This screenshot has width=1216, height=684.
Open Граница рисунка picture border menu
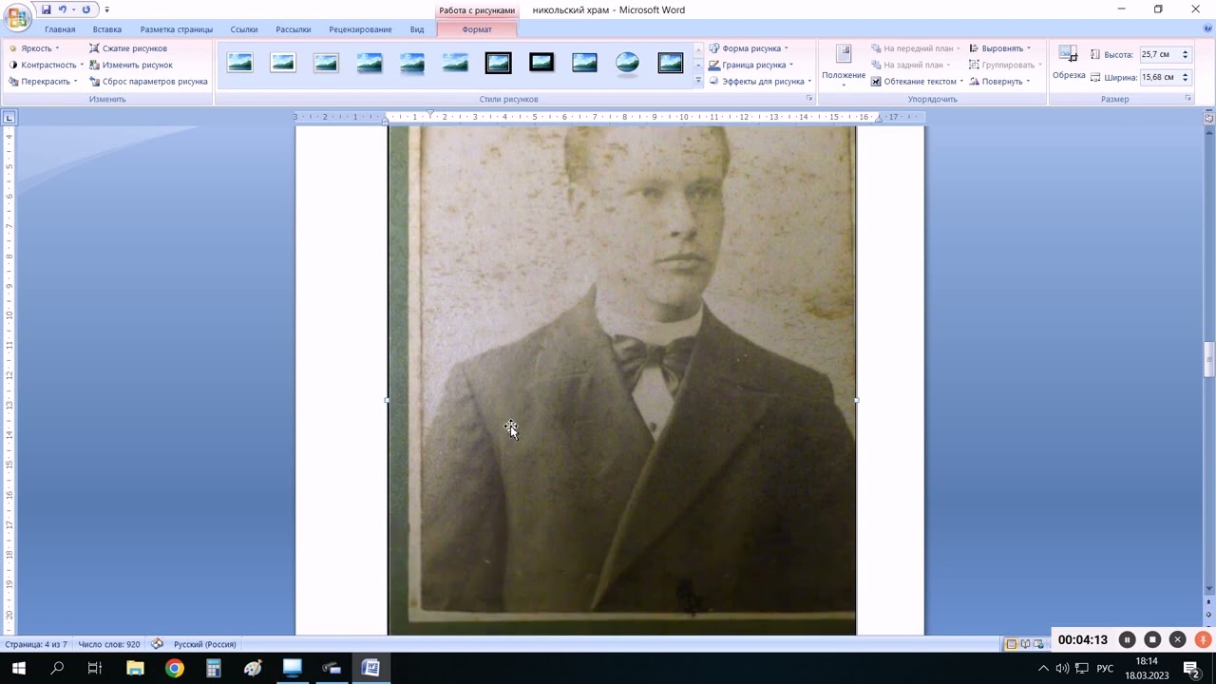tap(750, 65)
